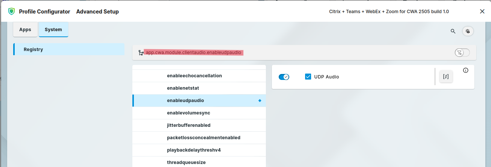Open the search magnifier icon
Screen dimensions: 491x167
coord(453,31)
